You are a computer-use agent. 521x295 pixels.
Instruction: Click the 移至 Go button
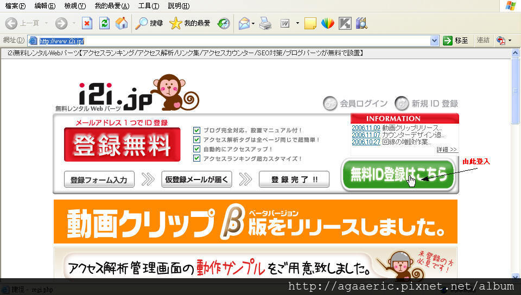[456, 41]
